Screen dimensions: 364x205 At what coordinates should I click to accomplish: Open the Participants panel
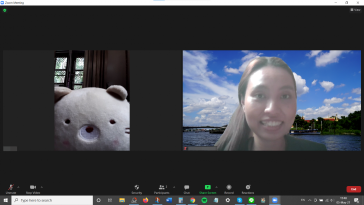(x=162, y=189)
